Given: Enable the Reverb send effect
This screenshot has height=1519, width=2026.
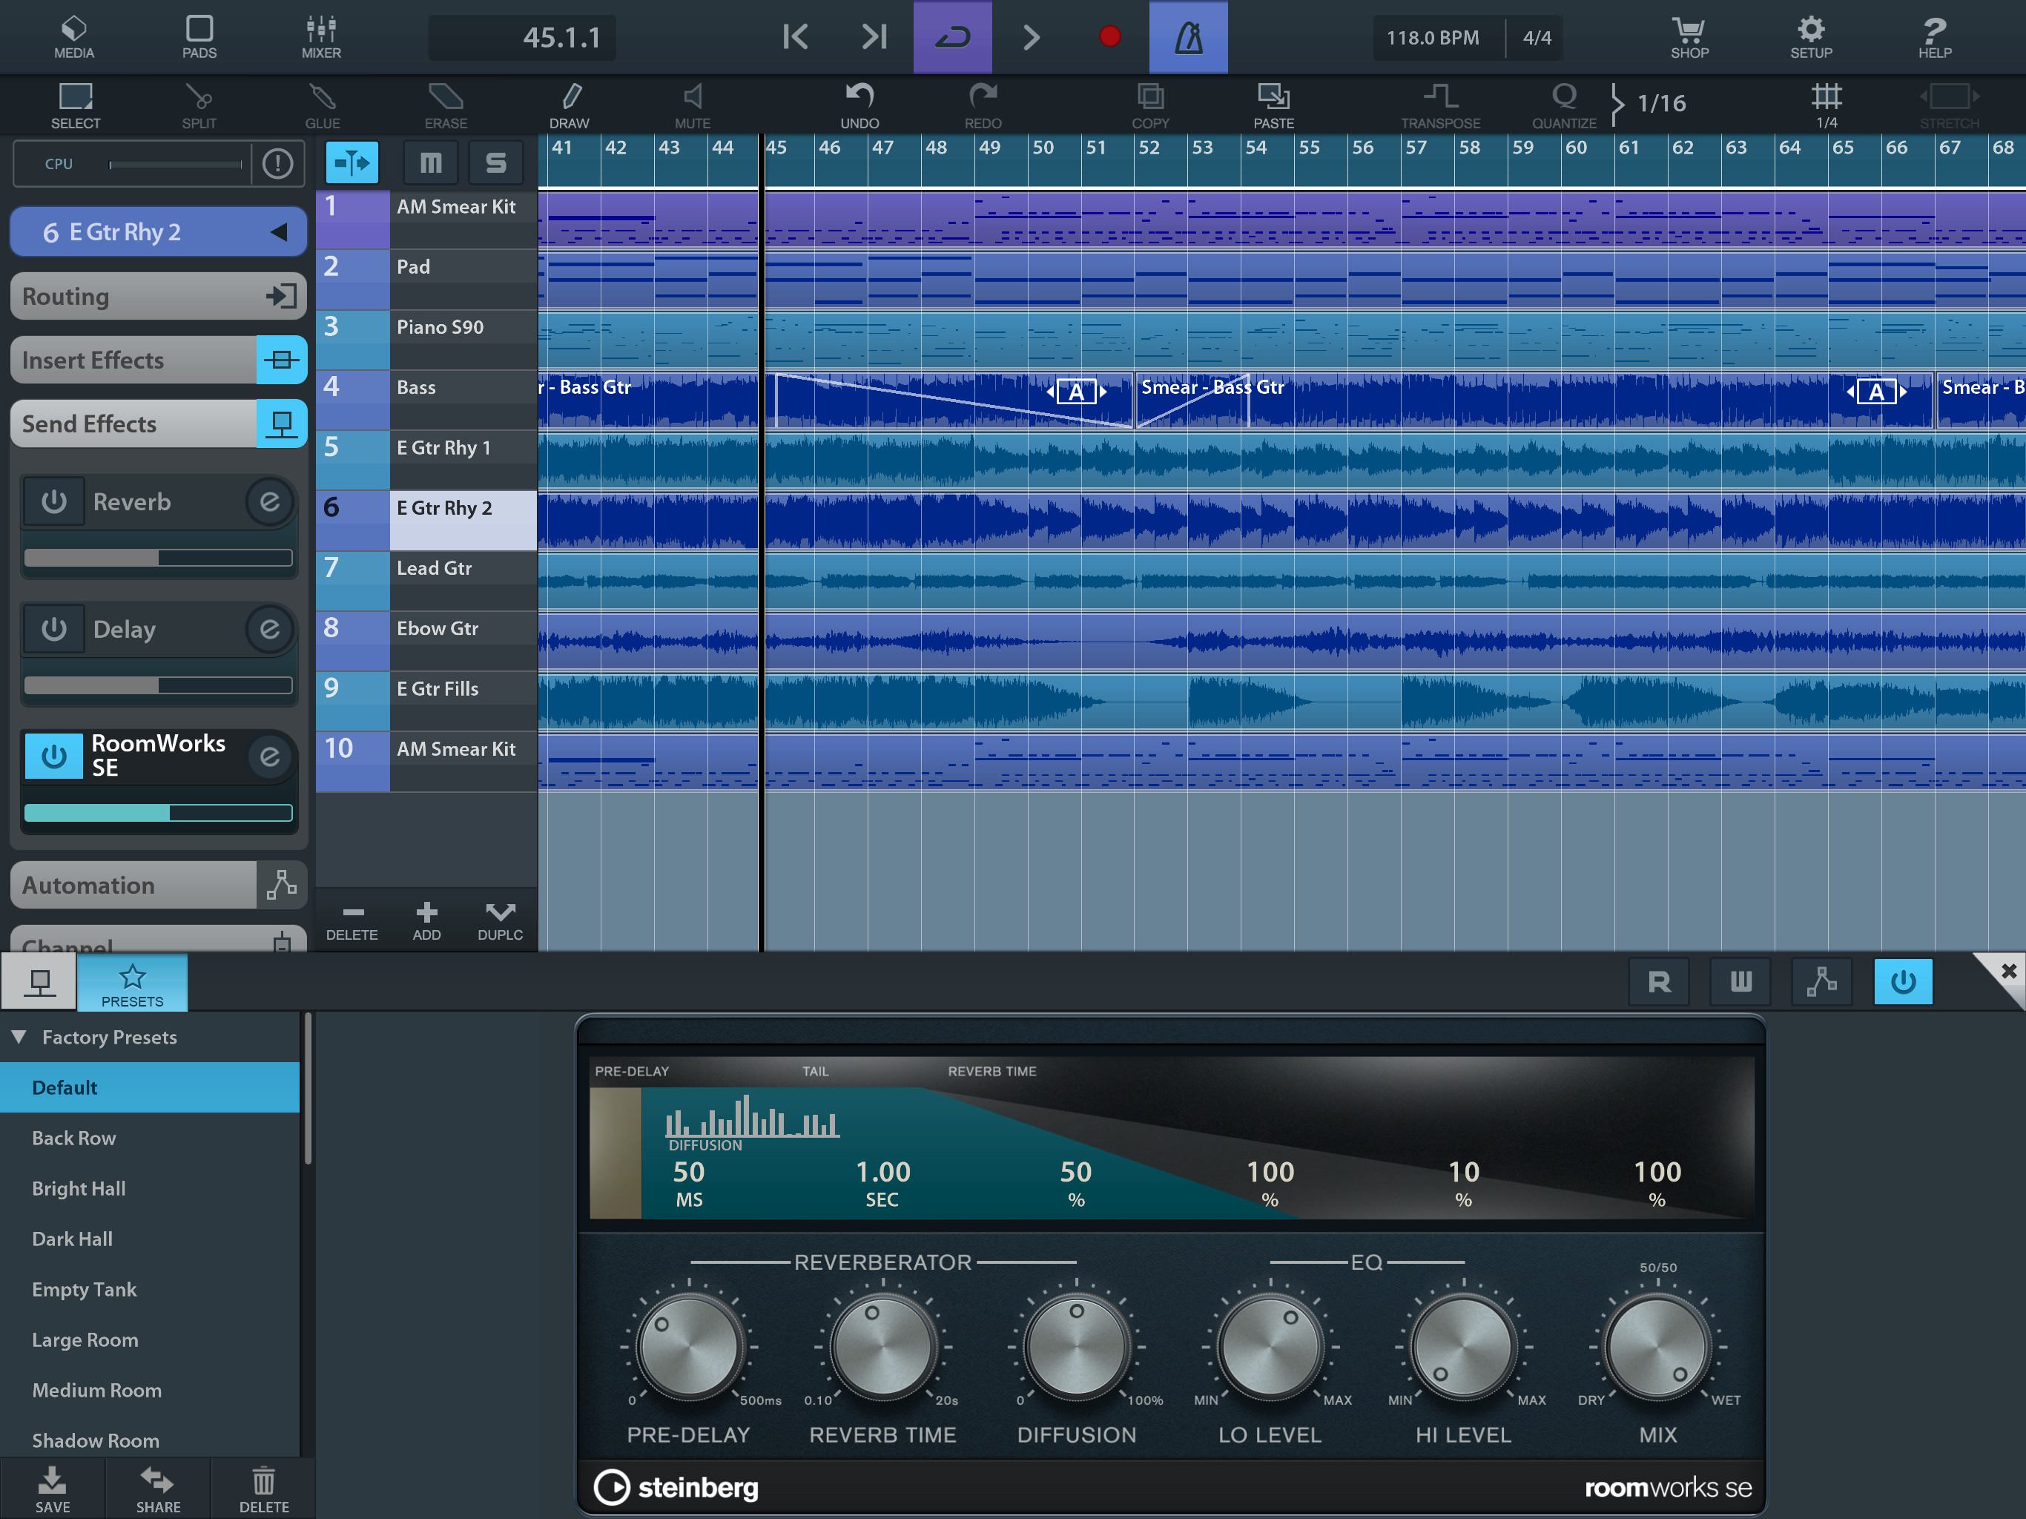Looking at the screenshot, I should click(x=53, y=501).
